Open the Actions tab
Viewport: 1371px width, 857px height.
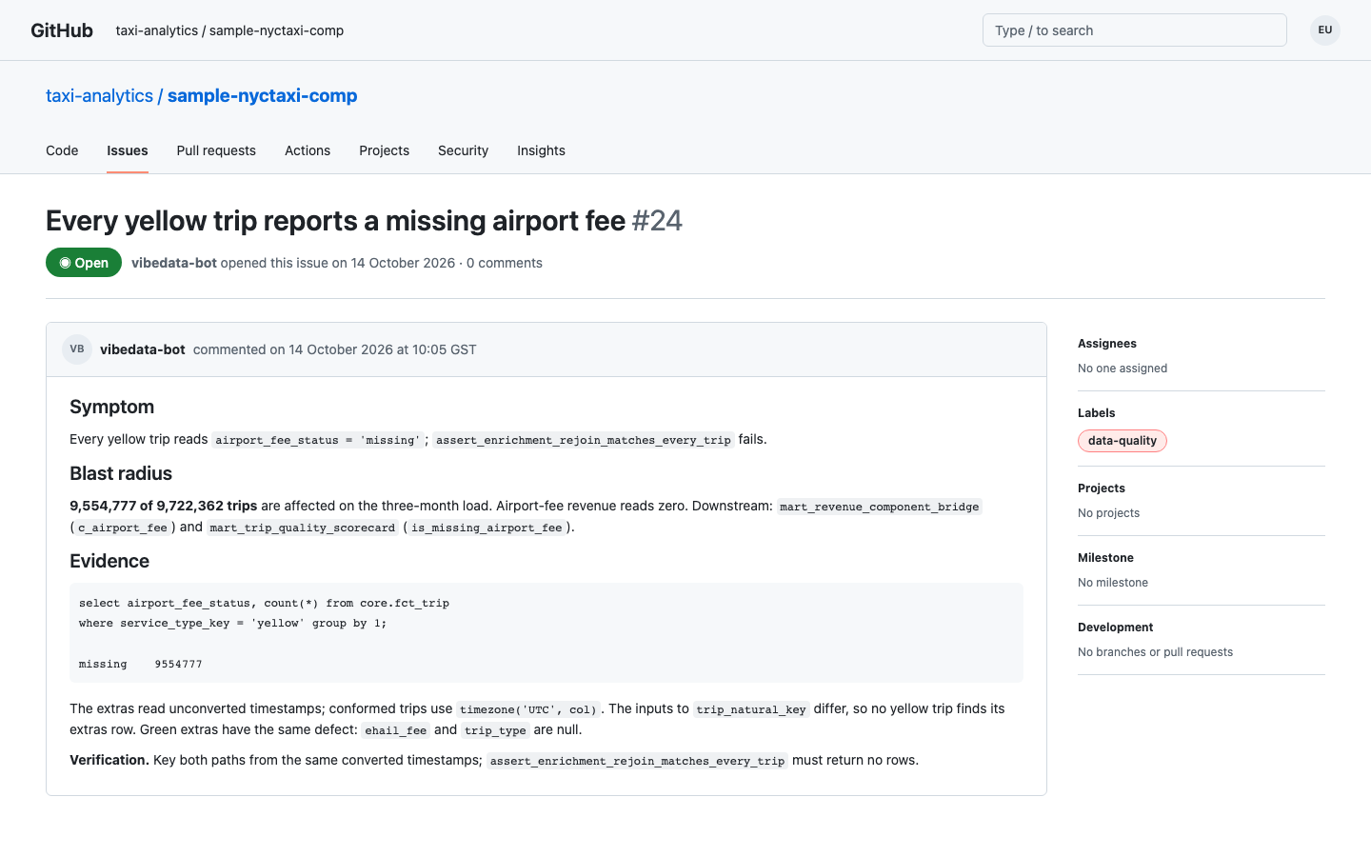[x=308, y=150]
